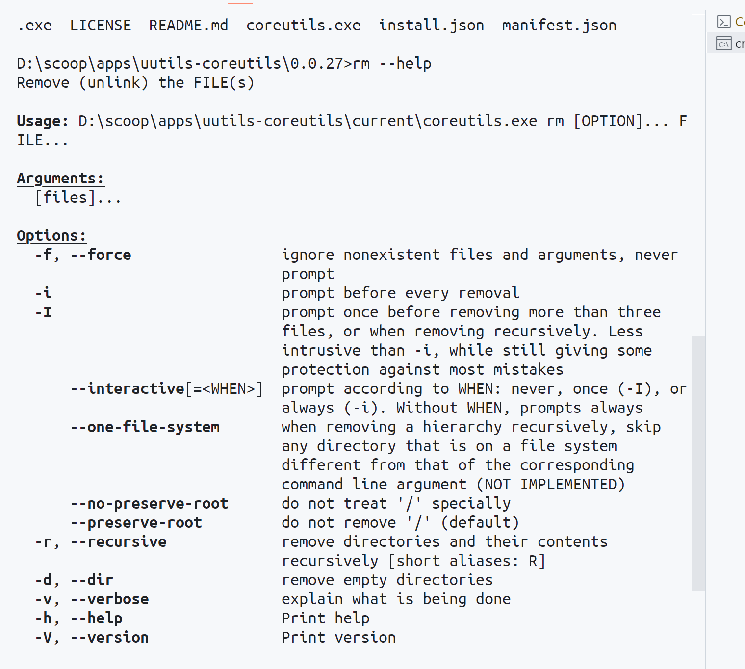The width and height of the screenshot is (745, 669).
Task: Click manifest.json in the file listing
Action: (559, 26)
